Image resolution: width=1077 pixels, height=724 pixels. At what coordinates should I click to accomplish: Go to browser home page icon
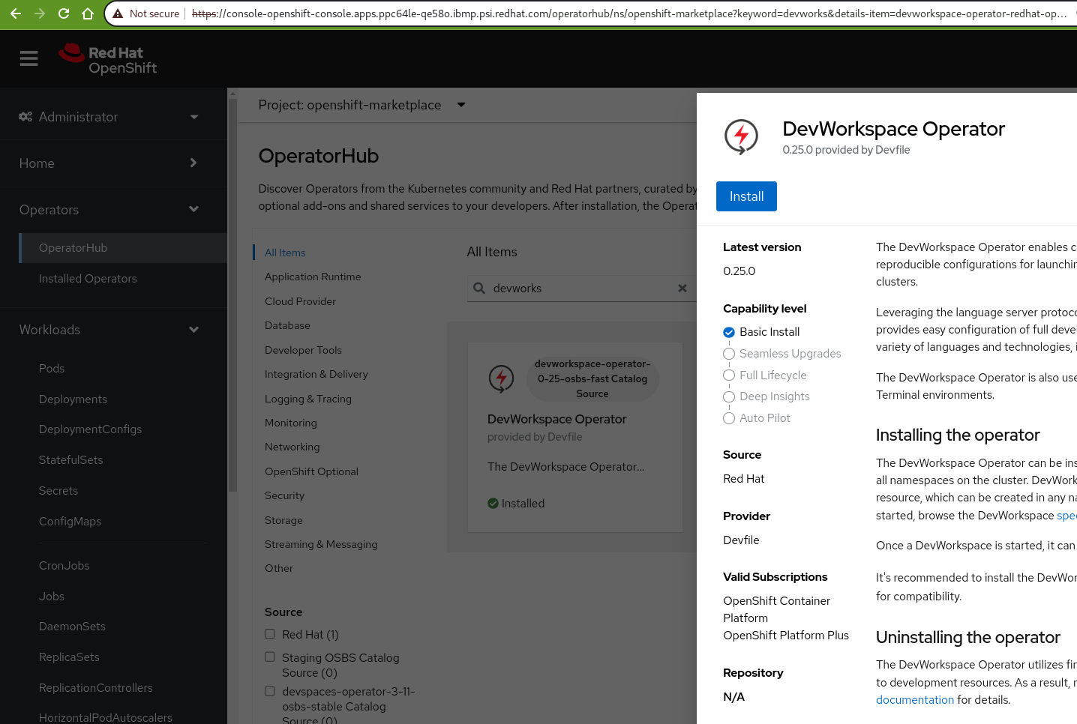pos(88,13)
